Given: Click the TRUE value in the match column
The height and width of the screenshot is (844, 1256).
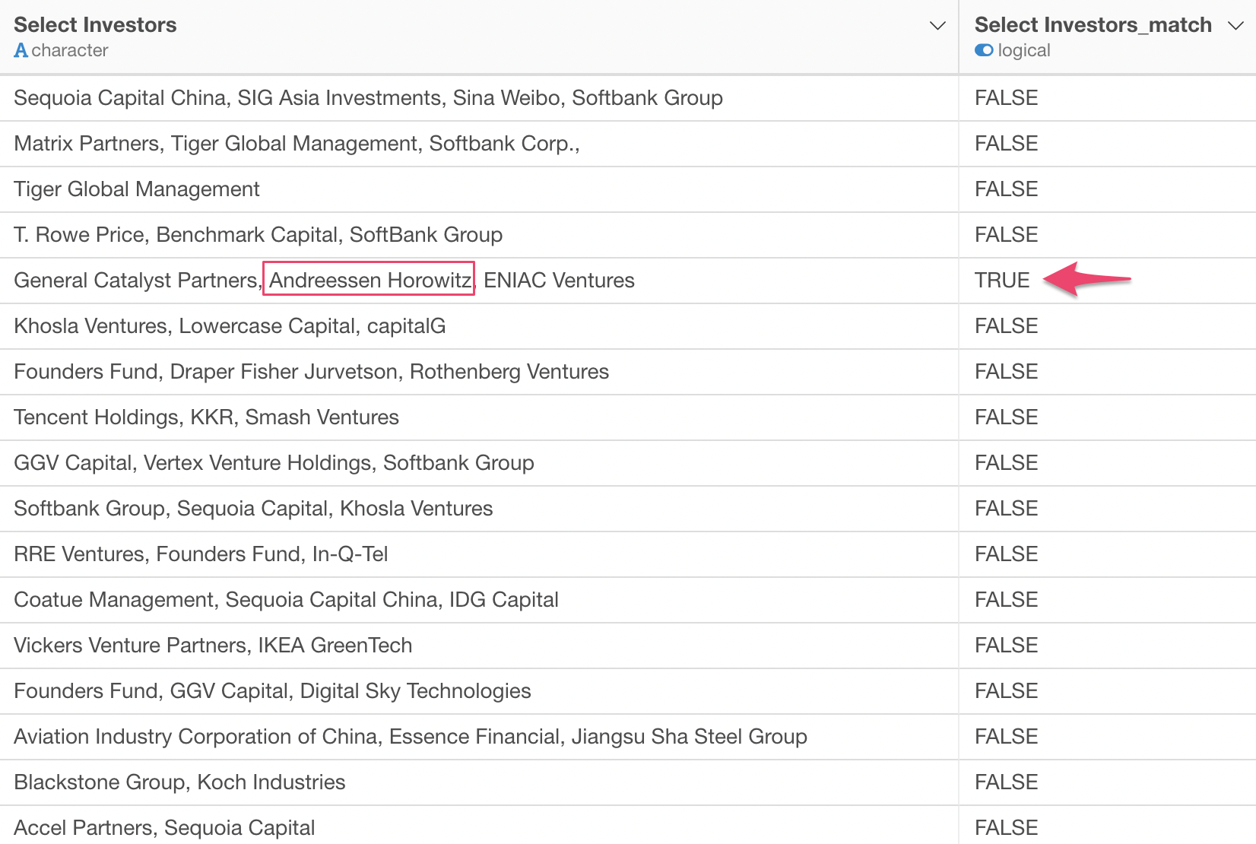Looking at the screenshot, I should [x=1002, y=281].
